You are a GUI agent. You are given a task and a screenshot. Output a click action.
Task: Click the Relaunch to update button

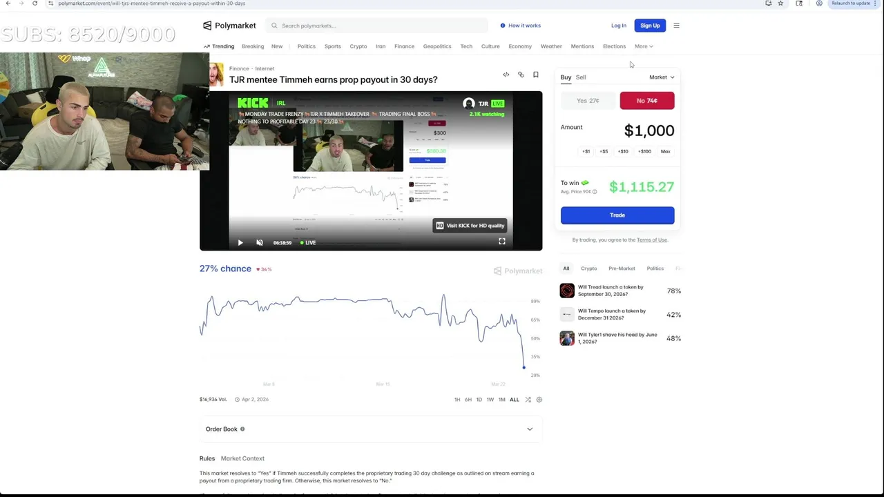pos(851,3)
